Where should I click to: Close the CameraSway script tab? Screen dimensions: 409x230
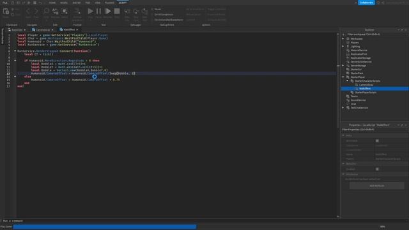point(52,30)
